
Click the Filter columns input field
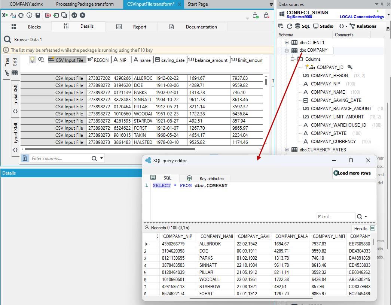tap(60, 158)
